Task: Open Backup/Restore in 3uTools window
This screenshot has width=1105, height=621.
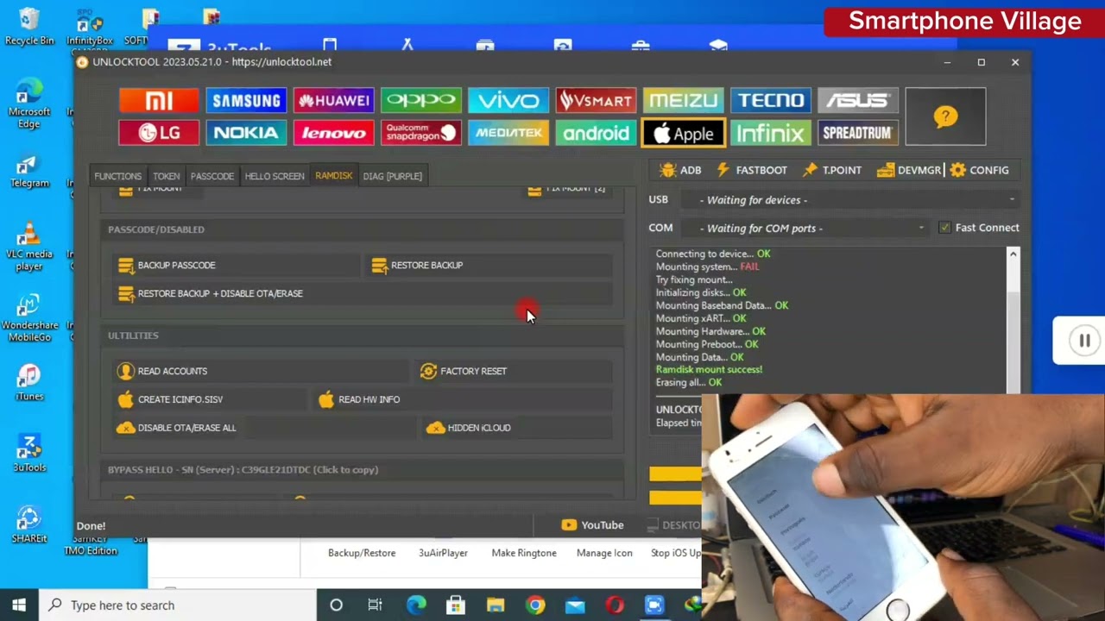Action: [362, 553]
